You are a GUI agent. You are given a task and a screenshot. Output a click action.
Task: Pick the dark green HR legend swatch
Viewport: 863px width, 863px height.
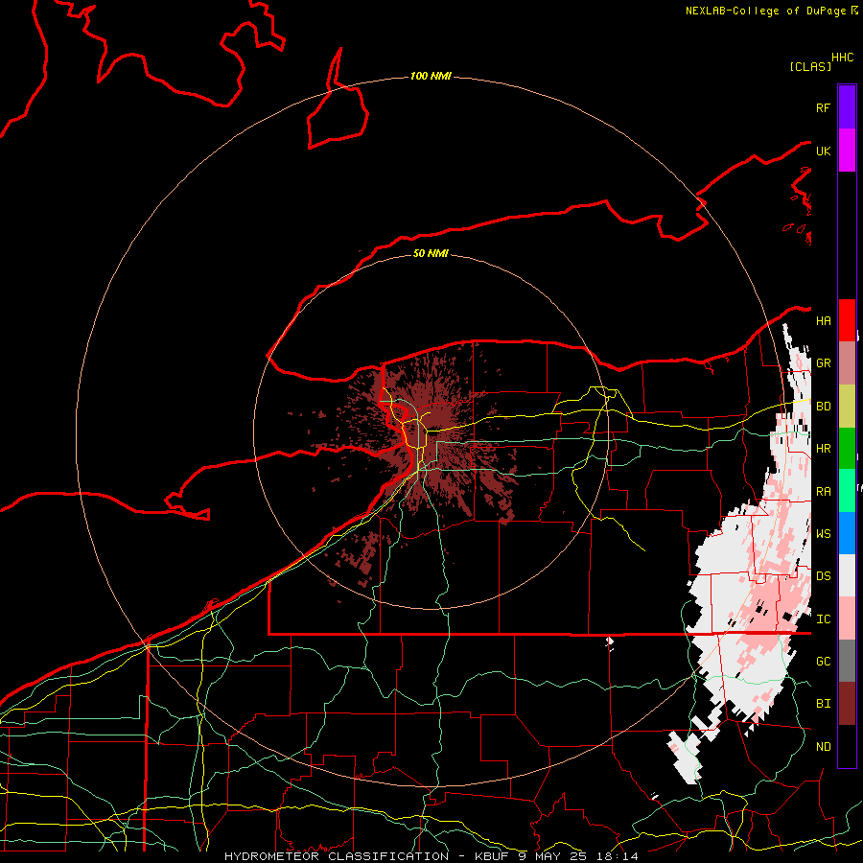pos(847,448)
